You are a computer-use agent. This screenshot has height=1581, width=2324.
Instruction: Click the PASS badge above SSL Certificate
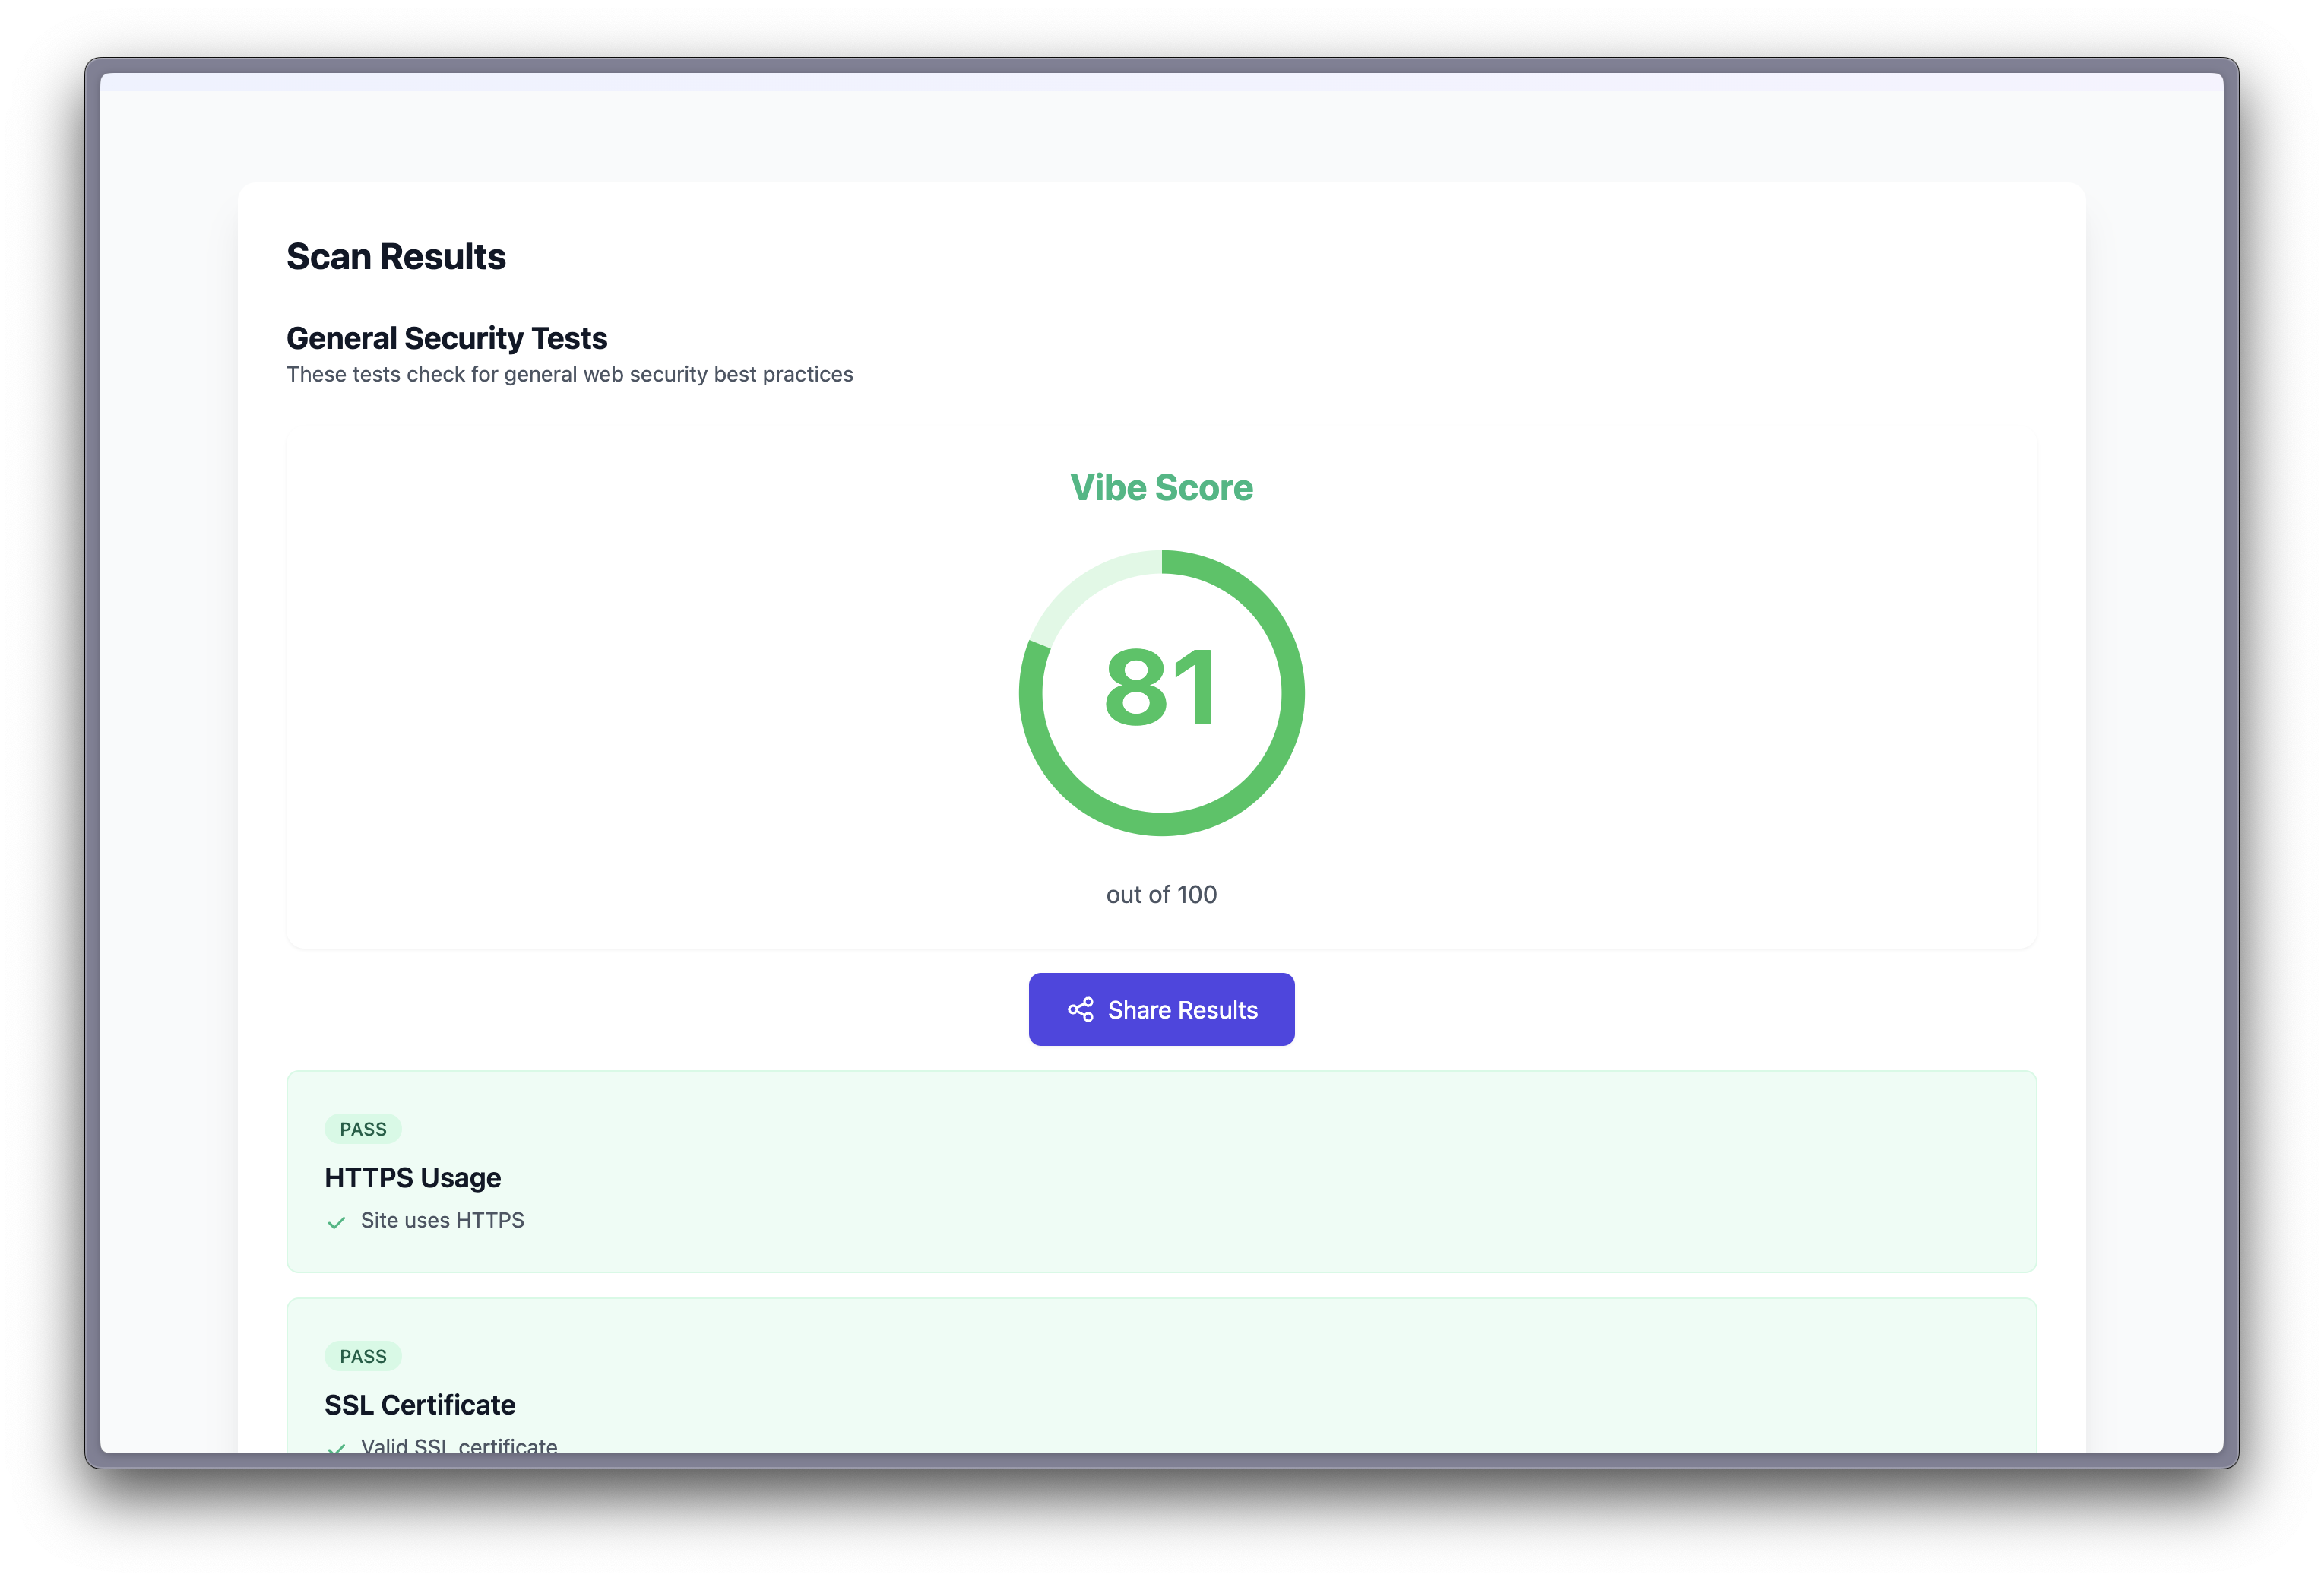[363, 1356]
